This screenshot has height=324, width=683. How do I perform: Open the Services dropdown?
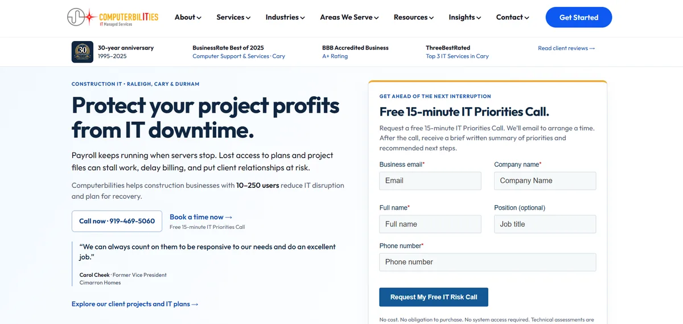pyautogui.click(x=233, y=18)
